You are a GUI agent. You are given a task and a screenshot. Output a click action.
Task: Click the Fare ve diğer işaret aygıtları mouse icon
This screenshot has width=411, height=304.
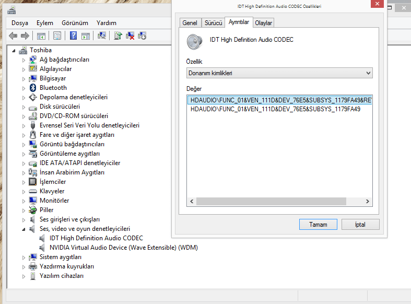(33, 135)
